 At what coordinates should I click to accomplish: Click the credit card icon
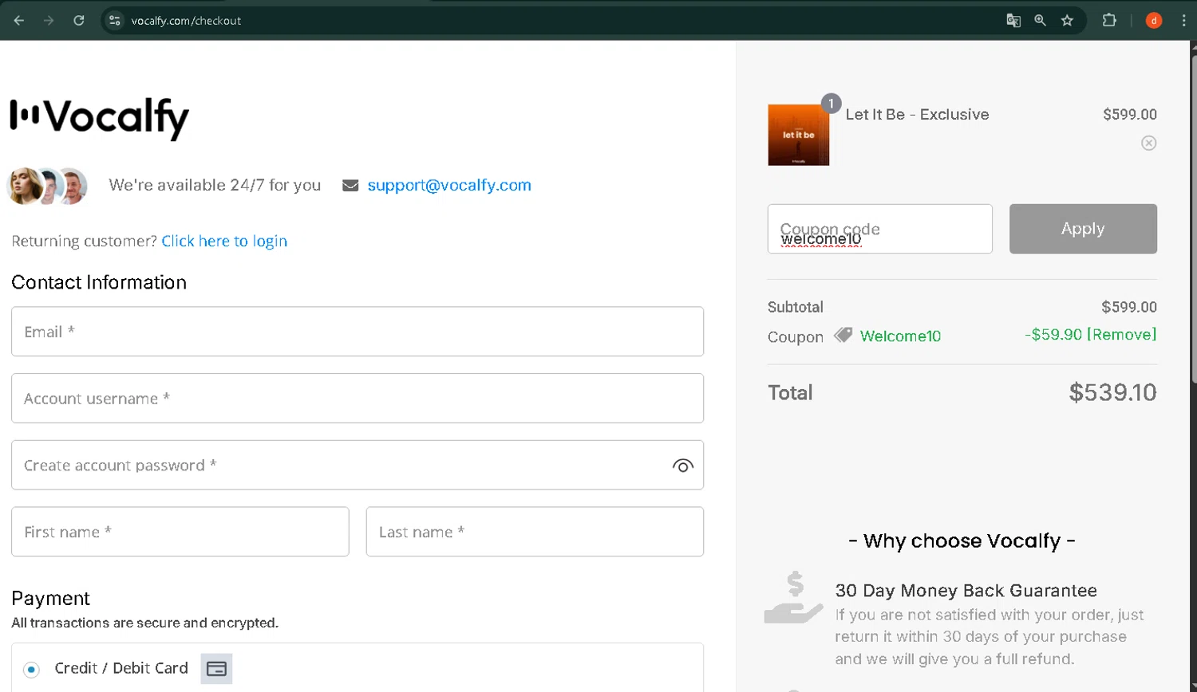[216, 669]
